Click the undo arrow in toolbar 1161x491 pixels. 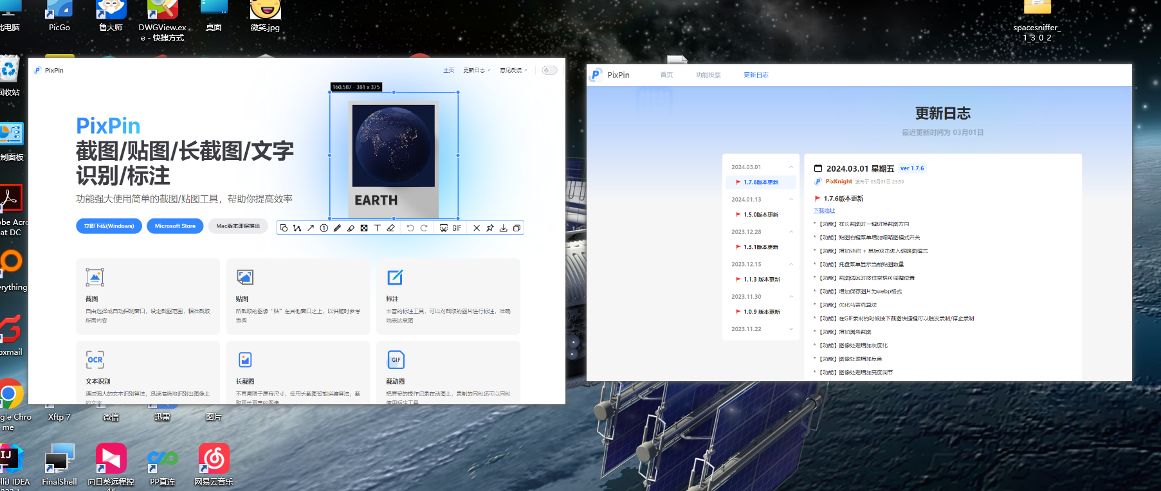coord(410,228)
